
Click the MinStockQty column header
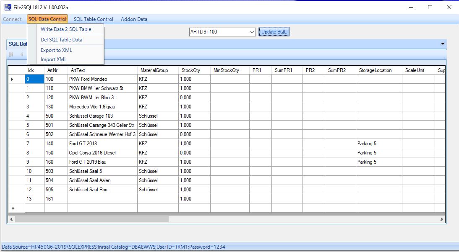tap(230, 70)
